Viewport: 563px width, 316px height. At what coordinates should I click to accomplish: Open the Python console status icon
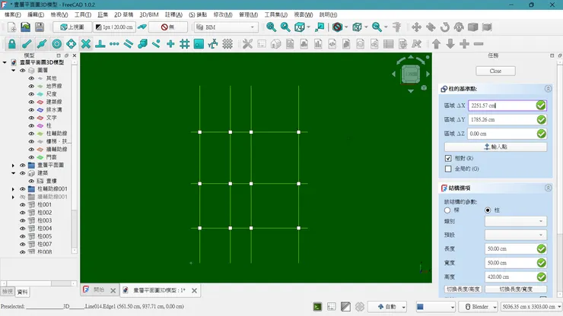click(317, 307)
